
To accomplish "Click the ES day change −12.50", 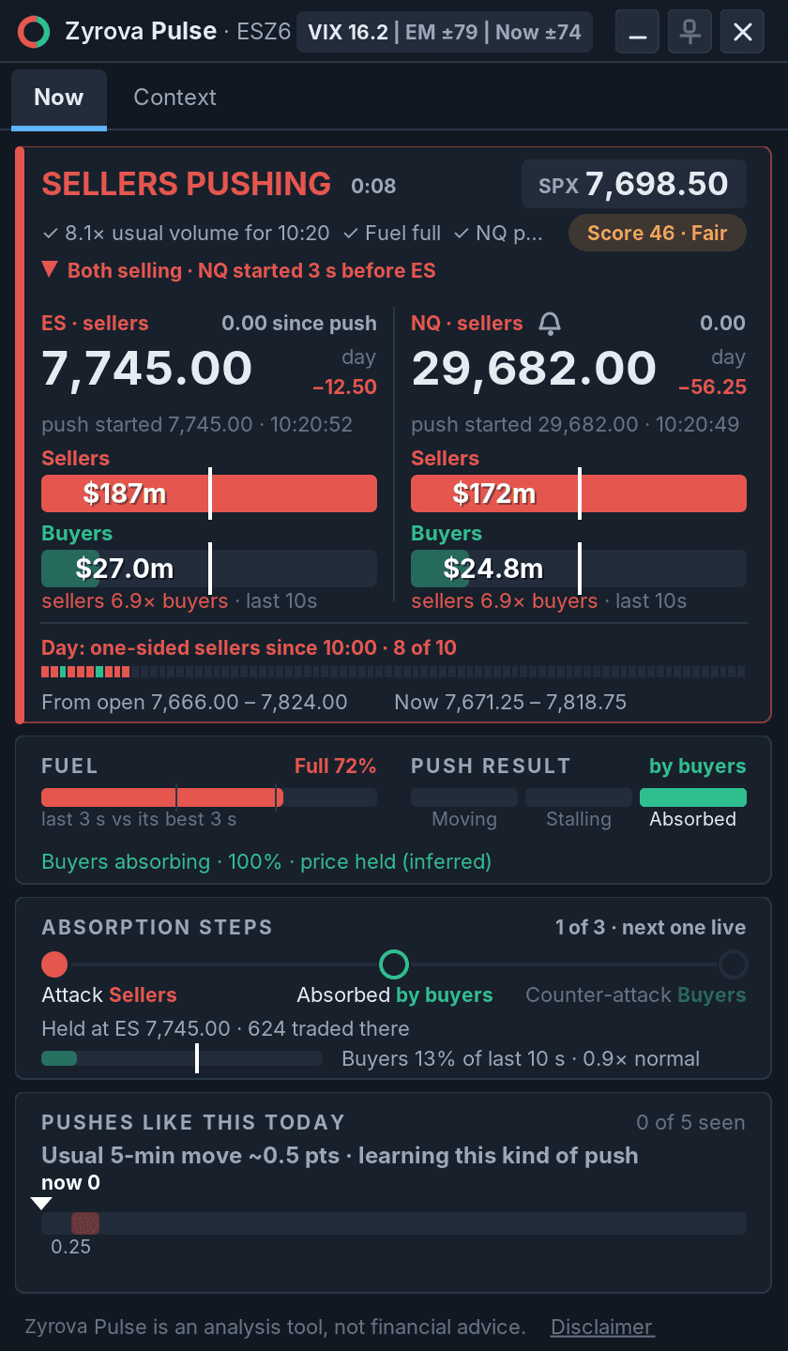I will coord(344,387).
